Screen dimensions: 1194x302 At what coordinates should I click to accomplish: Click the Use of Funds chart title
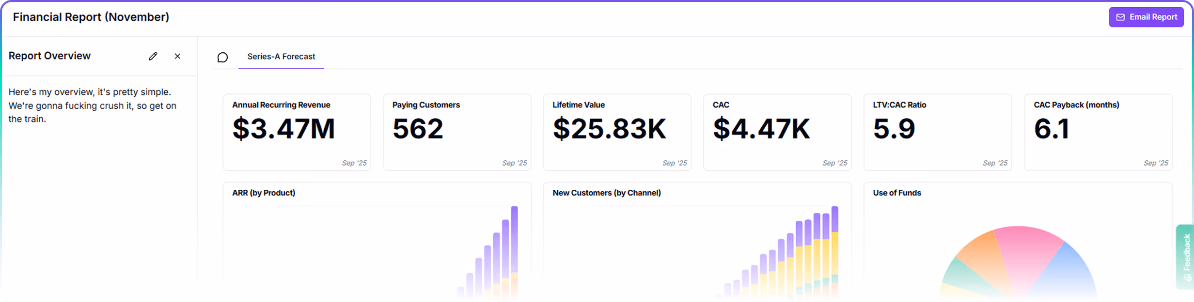click(897, 193)
